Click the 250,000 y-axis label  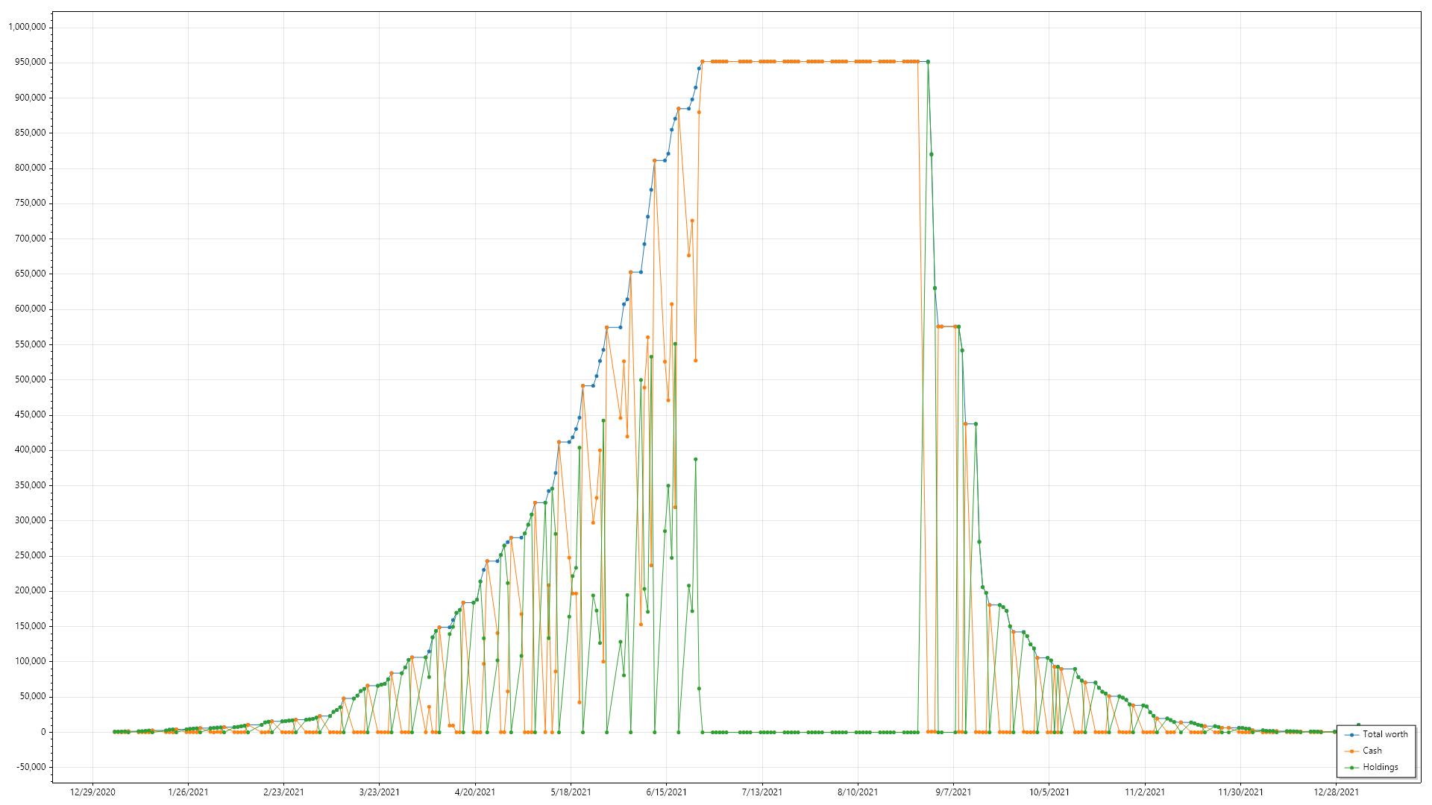[30, 555]
